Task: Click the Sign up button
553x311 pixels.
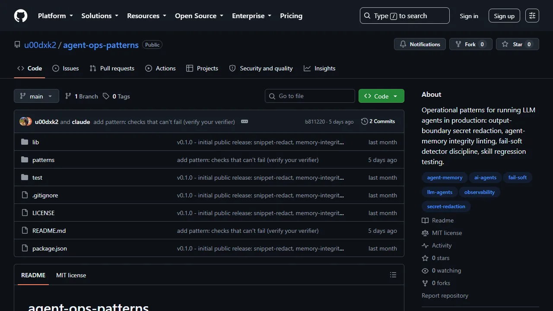Action: (504, 16)
